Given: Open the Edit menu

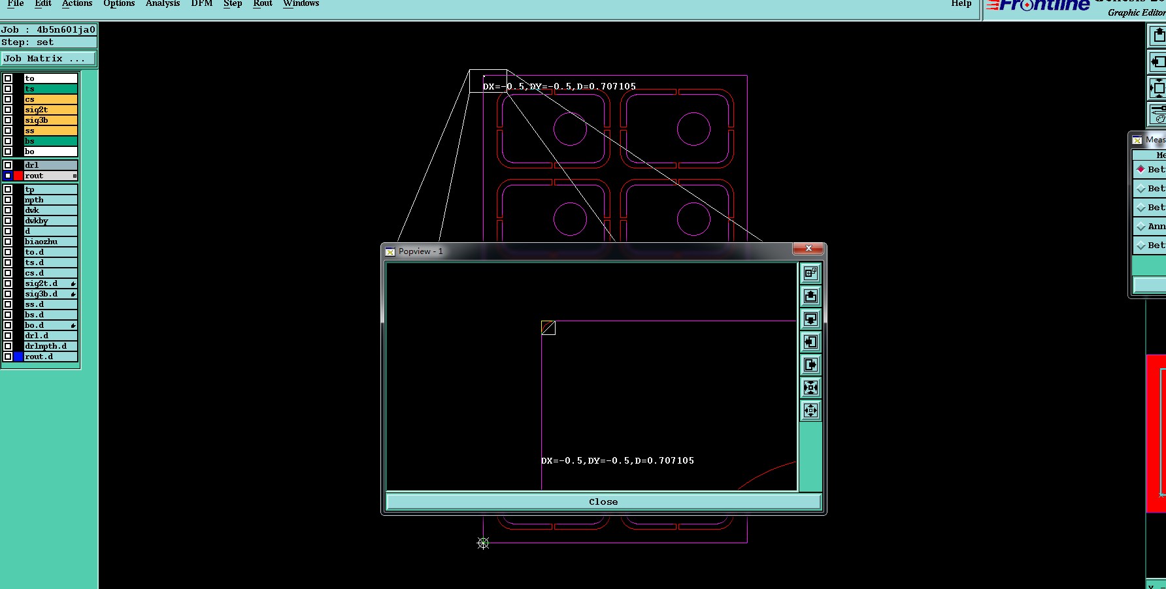Looking at the screenshot, I should (x=43, y=3).
